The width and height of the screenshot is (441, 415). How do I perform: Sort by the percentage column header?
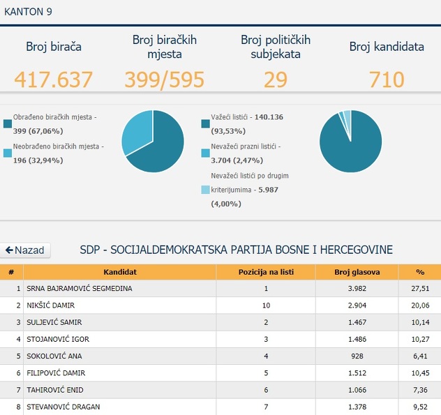[419, 271]
